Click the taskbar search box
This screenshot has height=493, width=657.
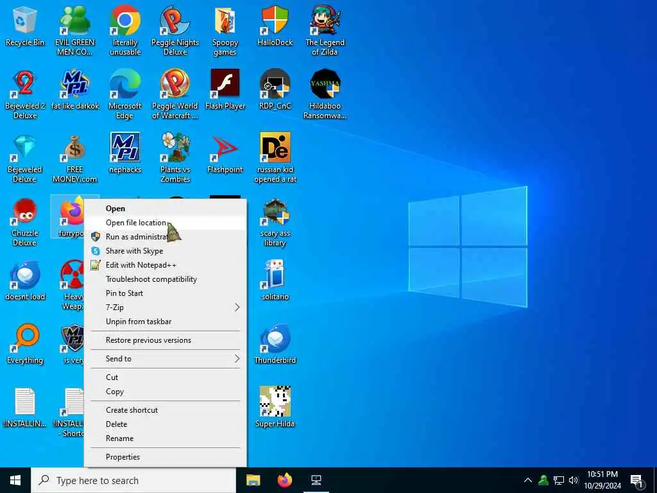[x=133, y=480]
